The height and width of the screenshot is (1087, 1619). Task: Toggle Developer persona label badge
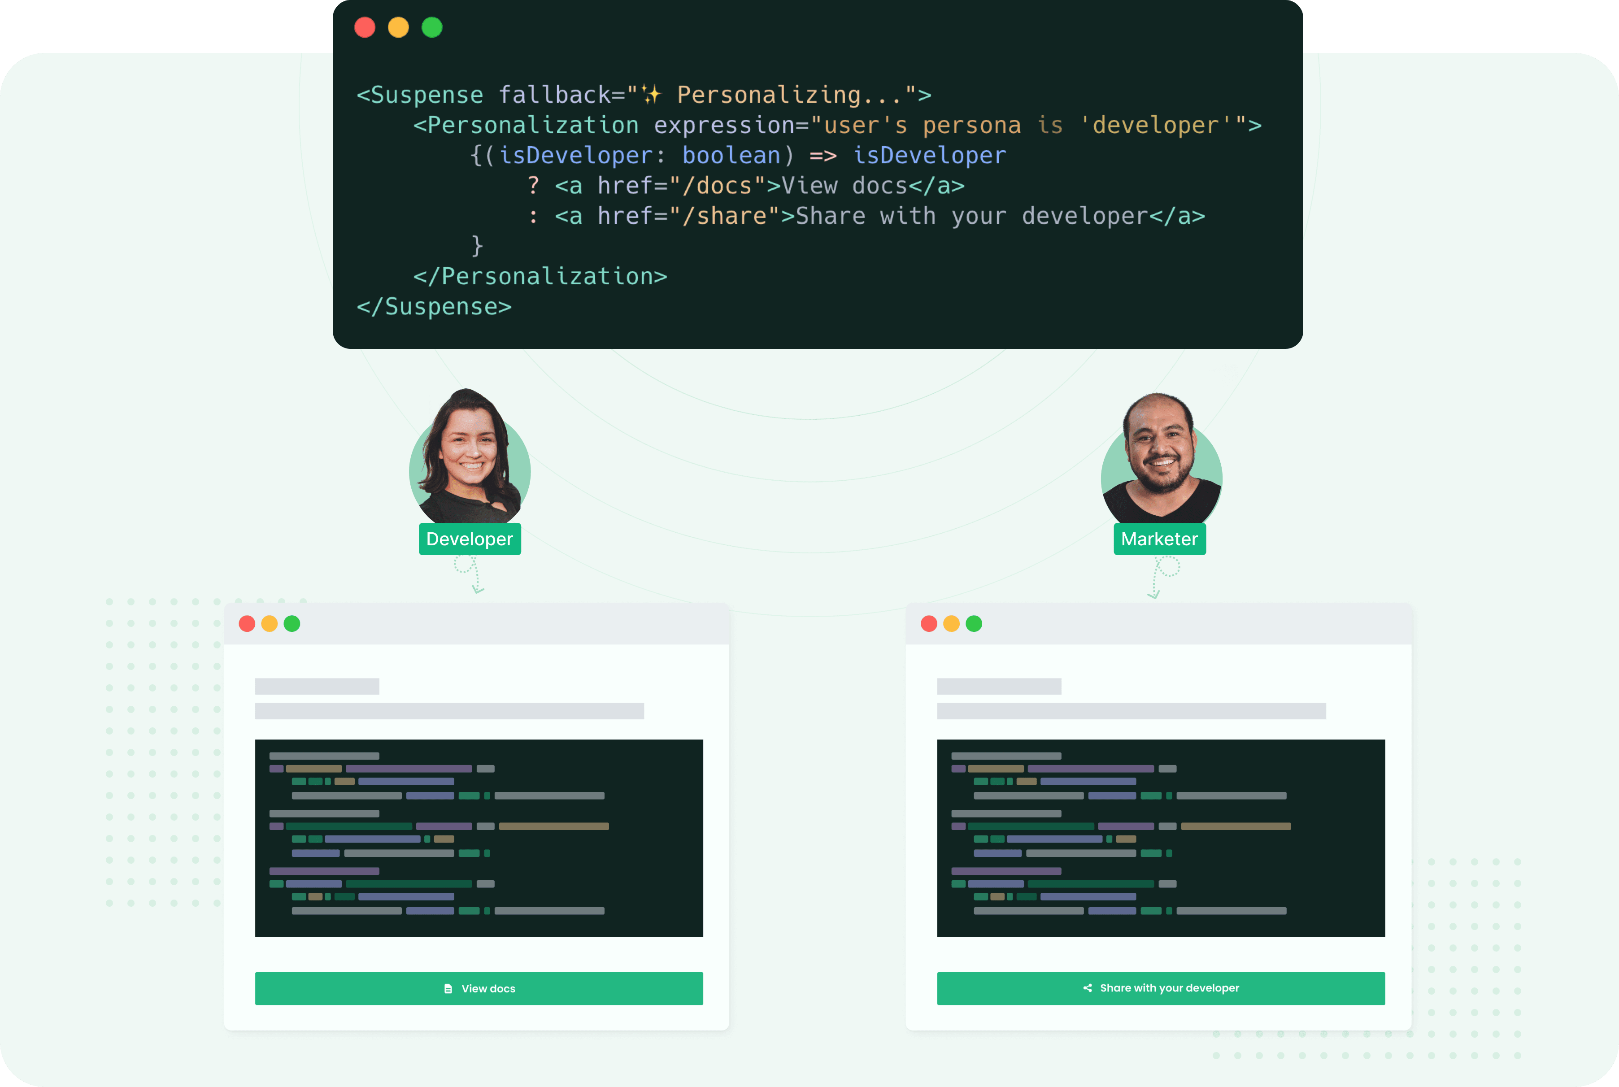coord(470,539)
